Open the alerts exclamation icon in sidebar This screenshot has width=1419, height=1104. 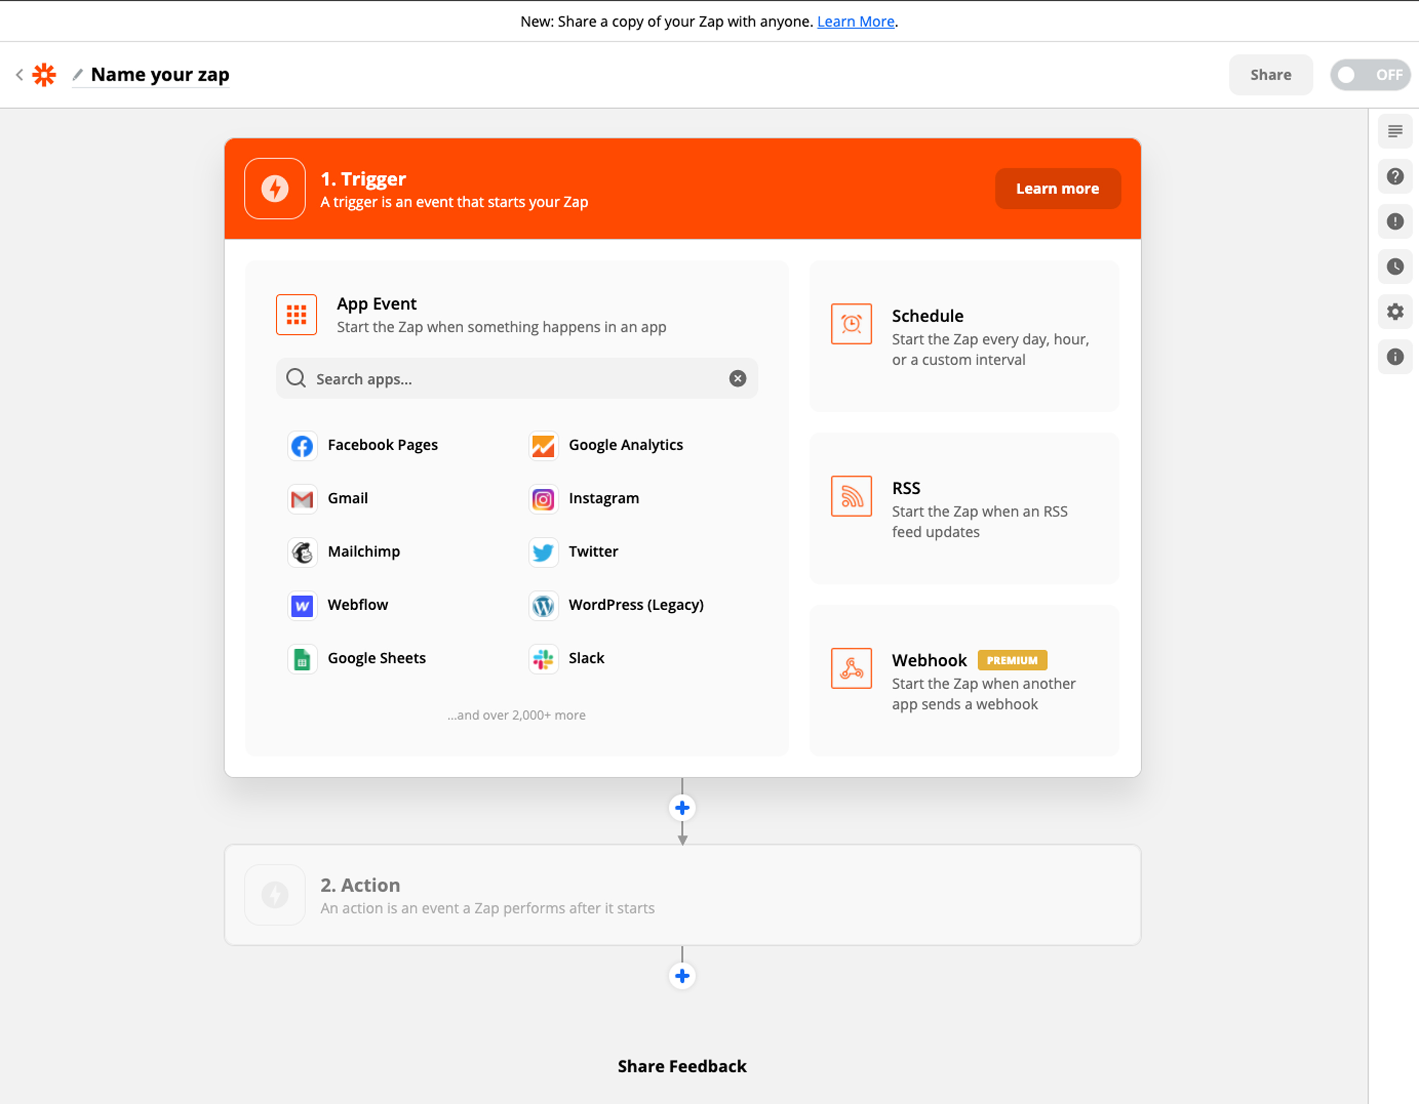(1395, 221)
